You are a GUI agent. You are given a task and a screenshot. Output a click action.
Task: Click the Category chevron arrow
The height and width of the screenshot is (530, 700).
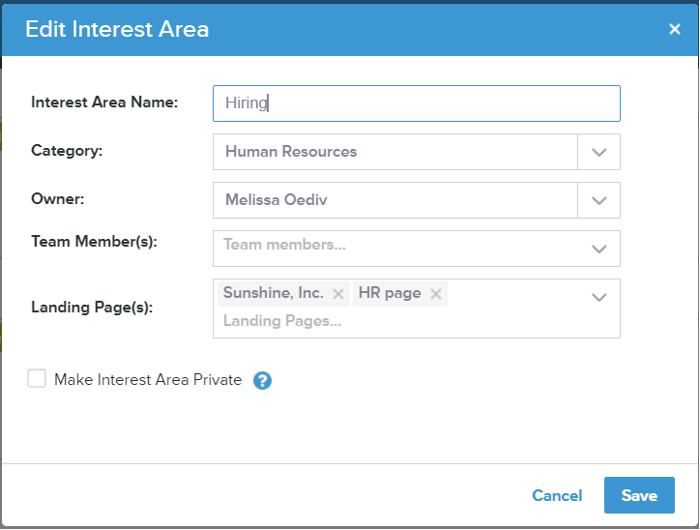598,152
